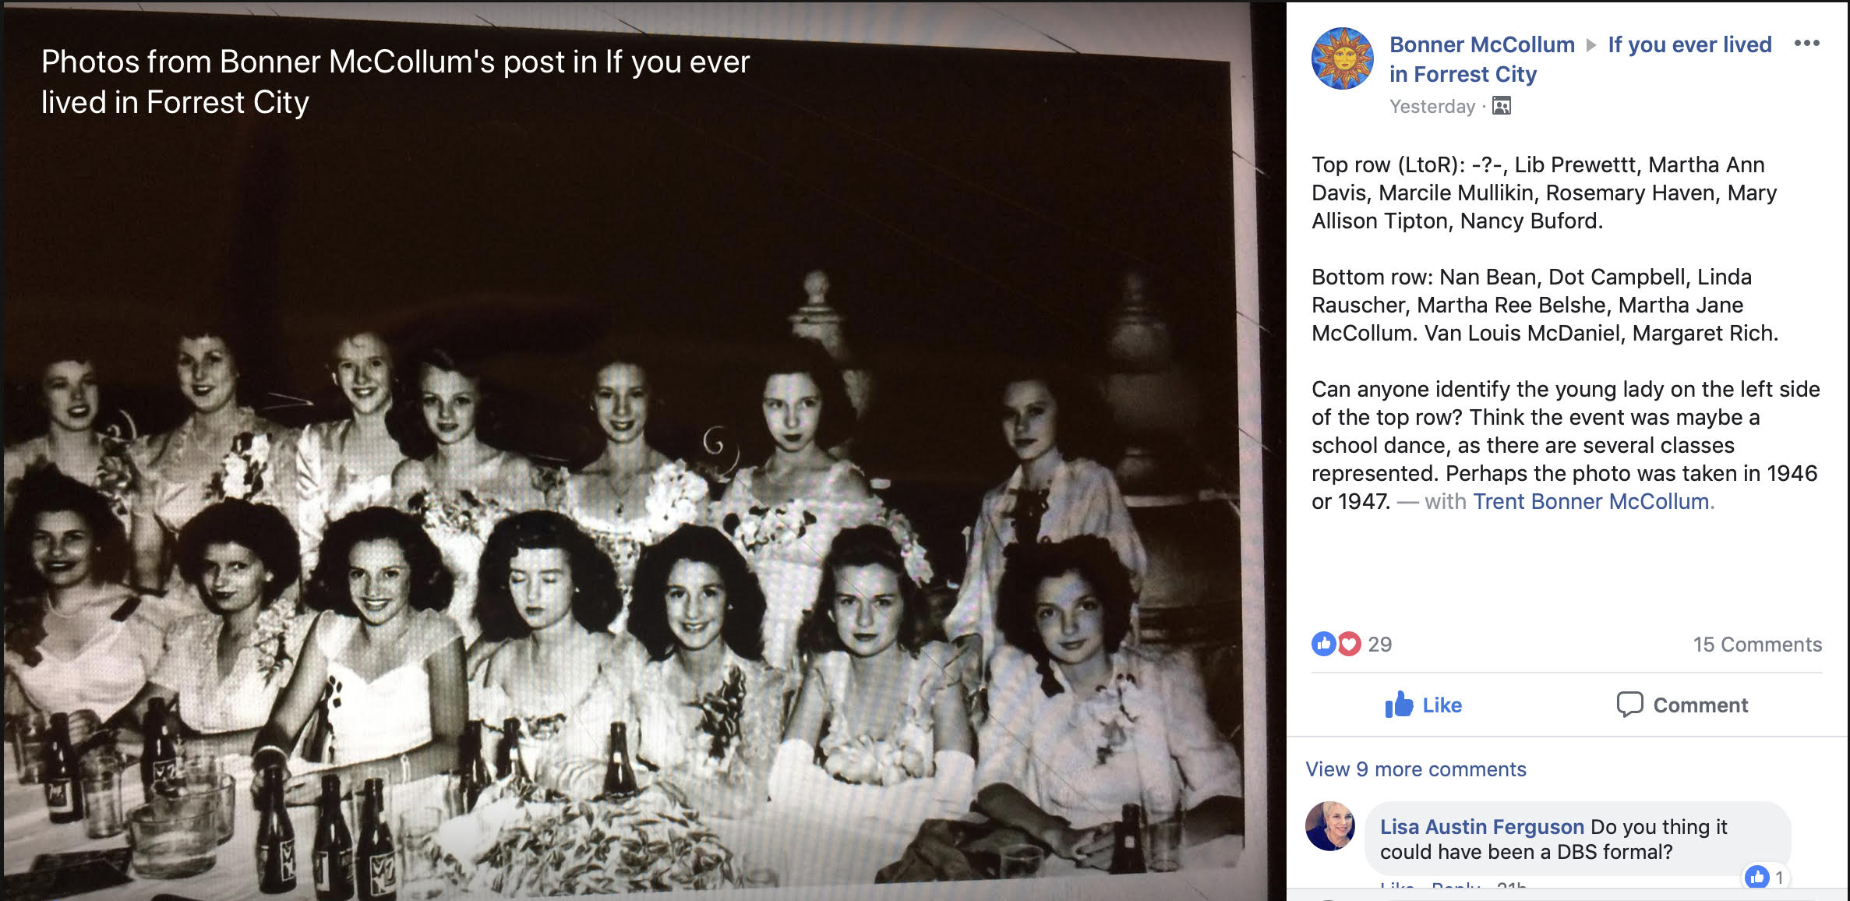1850x901 pixels.
Task: Open the tagged Trent Bonner McCollum profile
Action: [x=1592, y=501]
